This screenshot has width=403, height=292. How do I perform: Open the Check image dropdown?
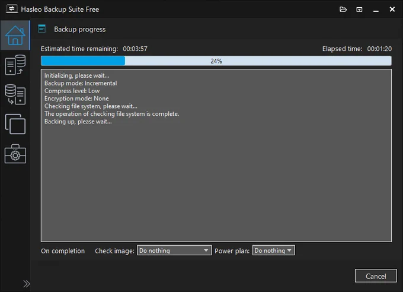(x=174, y=250)
